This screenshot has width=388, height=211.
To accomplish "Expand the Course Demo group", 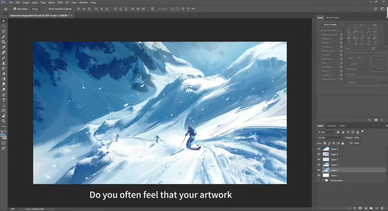I will [323, 180].
